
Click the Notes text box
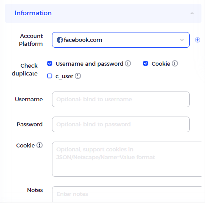127,194
